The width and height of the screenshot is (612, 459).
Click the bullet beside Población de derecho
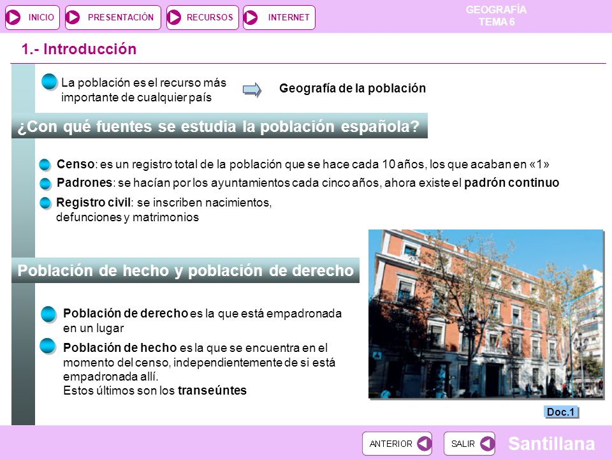(49, 314)
